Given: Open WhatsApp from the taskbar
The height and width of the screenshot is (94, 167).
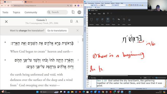Looking at the screenshot, I should pyautogui.click(x=115, y=92).
